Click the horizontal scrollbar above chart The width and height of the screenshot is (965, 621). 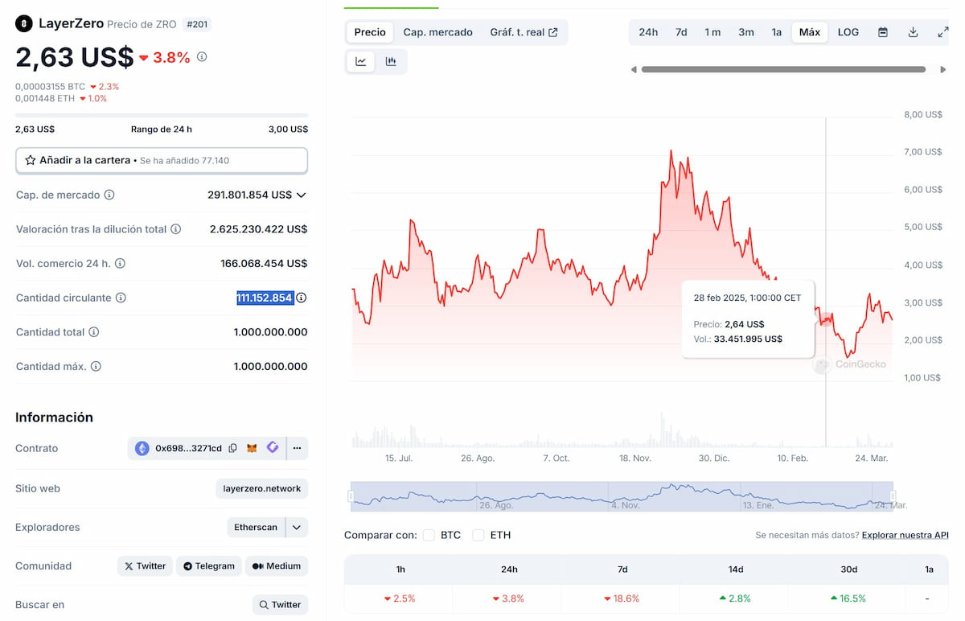point(782,70)
